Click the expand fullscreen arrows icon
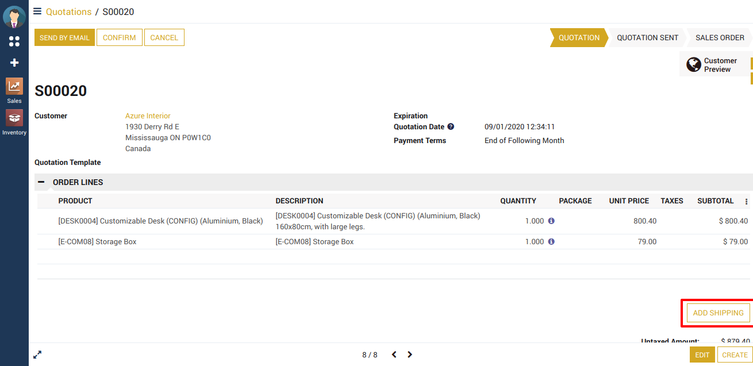Image resolution: width=753 pixels, height=366 pixels. [37, 355]
